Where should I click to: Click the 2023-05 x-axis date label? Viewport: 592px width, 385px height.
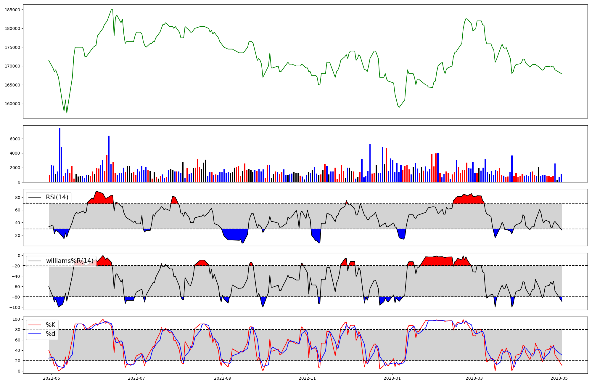pos(559,378)
